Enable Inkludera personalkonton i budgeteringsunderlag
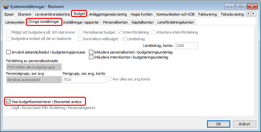 coord(91,52)
